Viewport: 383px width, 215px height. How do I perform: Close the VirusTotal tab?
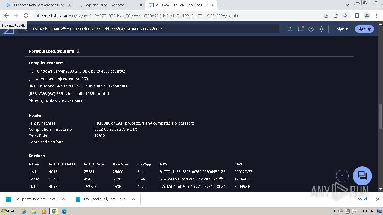coord(212,5)
